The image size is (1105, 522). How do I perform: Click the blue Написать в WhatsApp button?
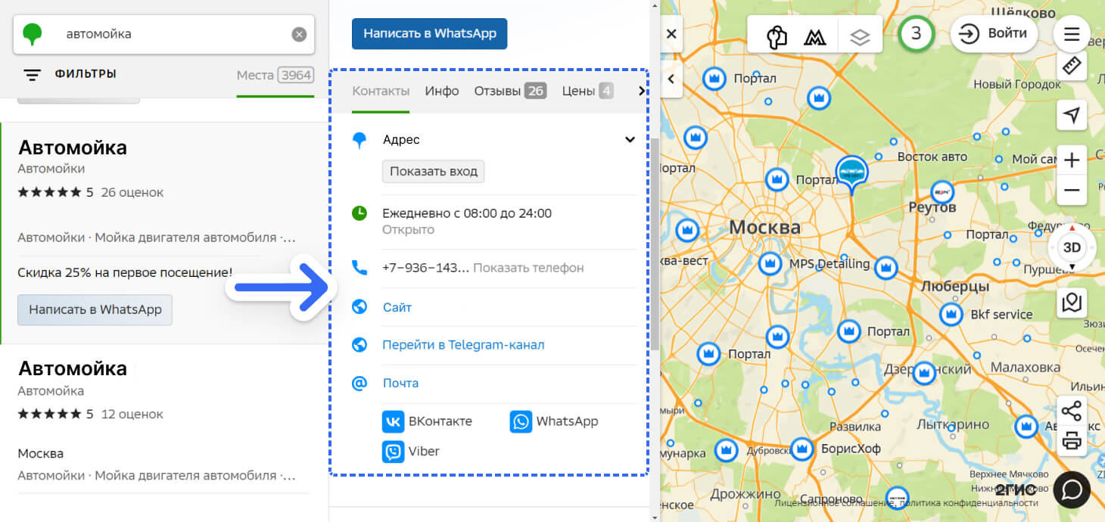point(429,33)
